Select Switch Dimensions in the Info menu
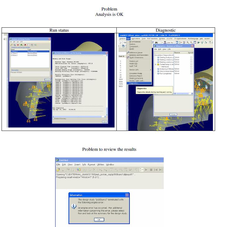The width and height of the screenshot is (249, 227). (x=136, y=58)
